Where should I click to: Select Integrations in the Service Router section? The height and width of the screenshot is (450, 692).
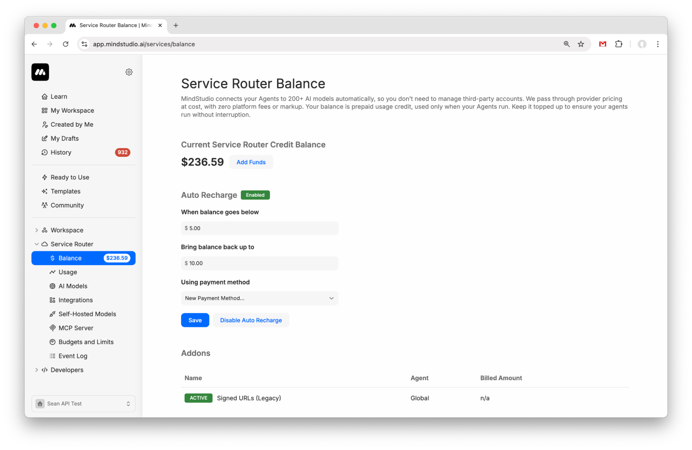(75, 300)
